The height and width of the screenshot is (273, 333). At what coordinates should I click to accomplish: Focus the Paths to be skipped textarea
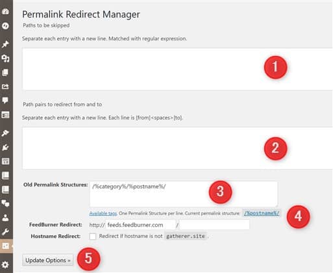[x=177, y=69]
